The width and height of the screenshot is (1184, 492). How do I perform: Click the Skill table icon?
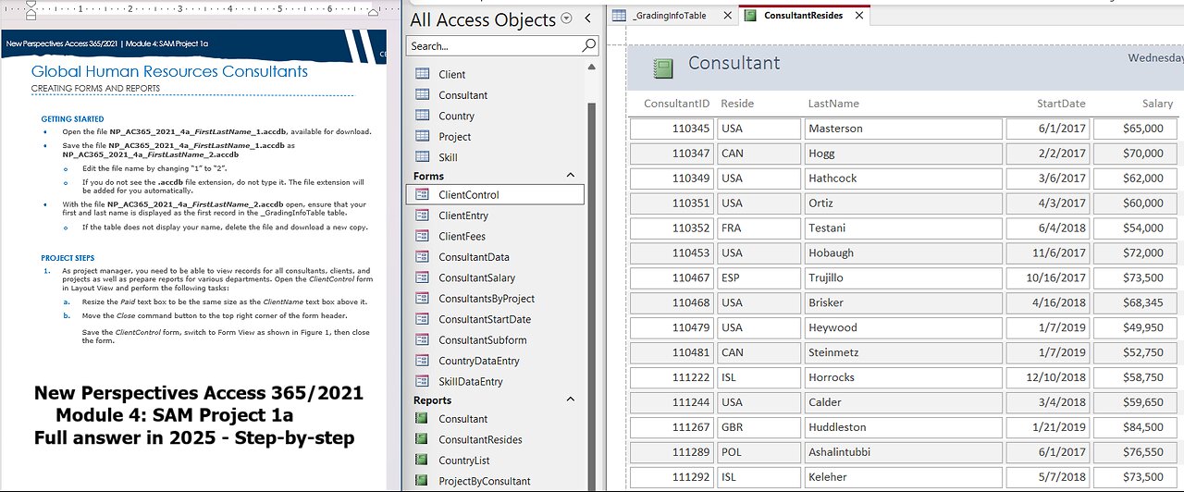point(422,156)
